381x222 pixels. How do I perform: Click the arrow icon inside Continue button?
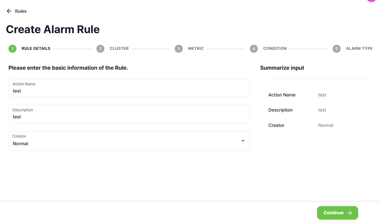point(350,213)
